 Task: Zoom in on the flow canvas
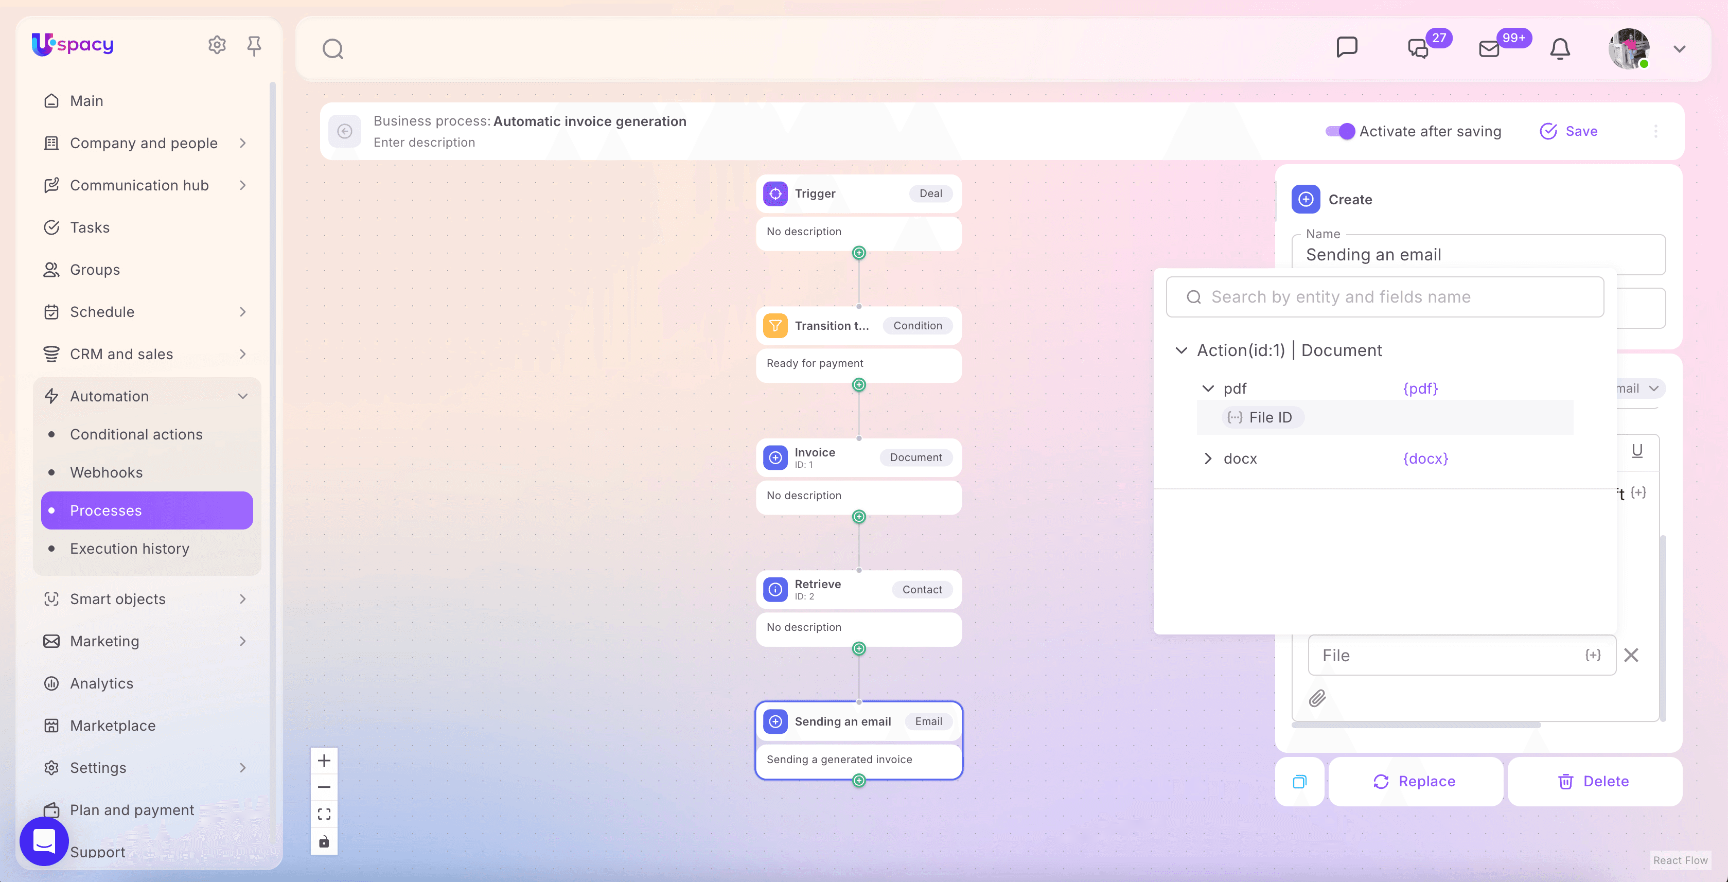coord(324,761)
